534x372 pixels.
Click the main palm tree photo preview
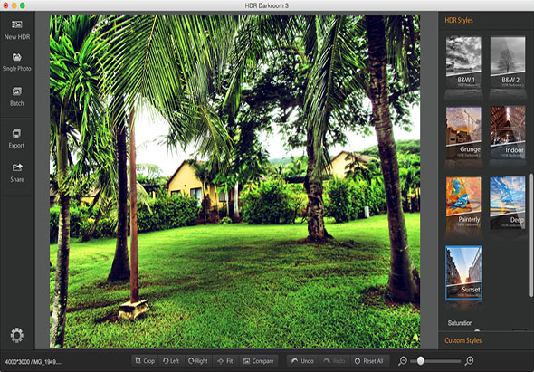coord(234,182)
